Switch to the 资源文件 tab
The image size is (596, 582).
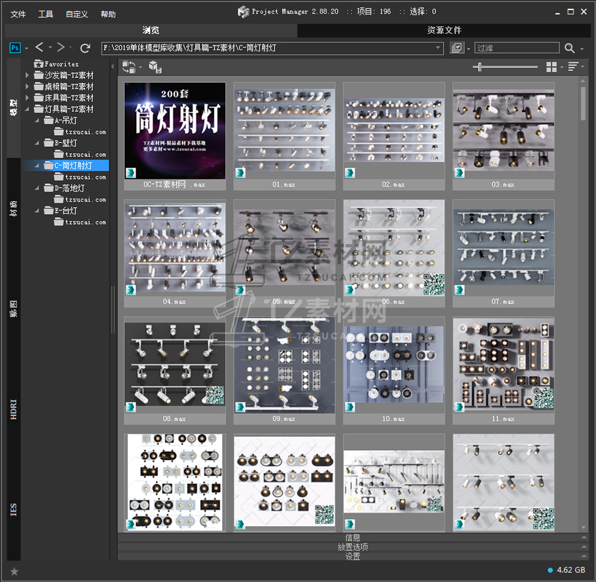444,30
